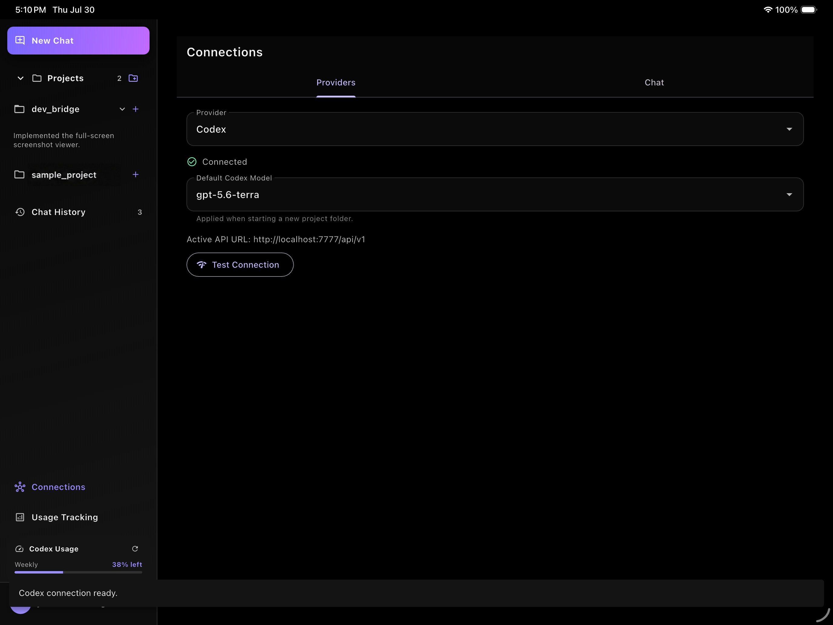Click the green Connected check icon
The height and width of the screenshot is (625, 833).
pyautogui.click(x=192, y=162)
